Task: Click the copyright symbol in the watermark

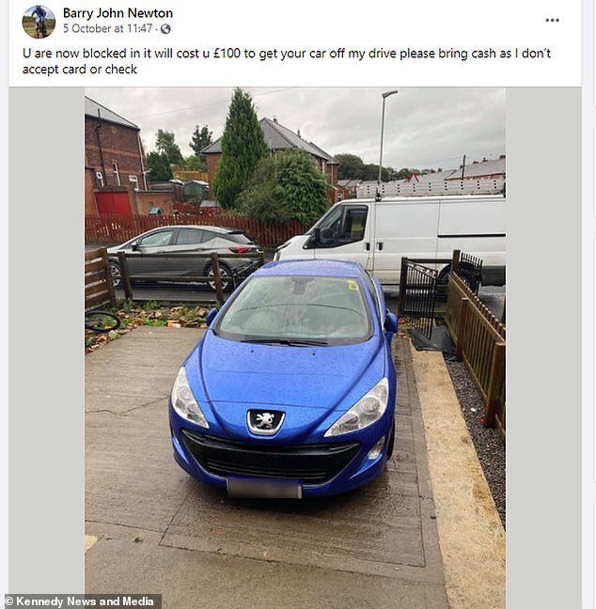Action: point(9,601)
